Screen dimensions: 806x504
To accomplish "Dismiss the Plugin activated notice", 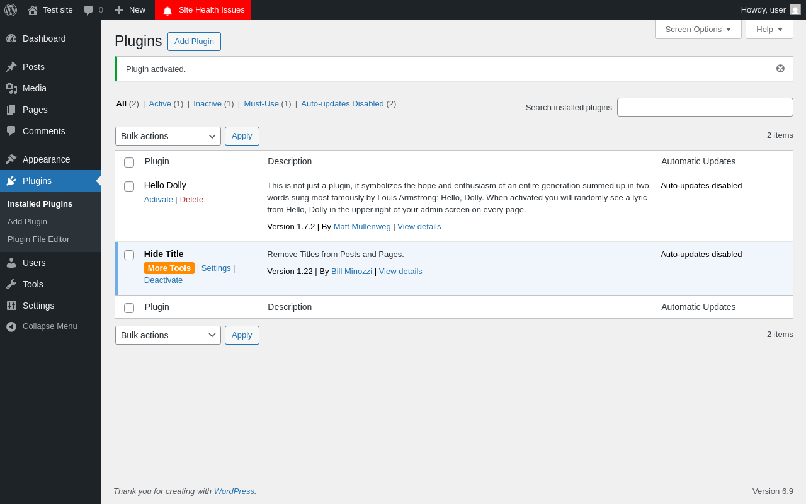I will [780, 69].
